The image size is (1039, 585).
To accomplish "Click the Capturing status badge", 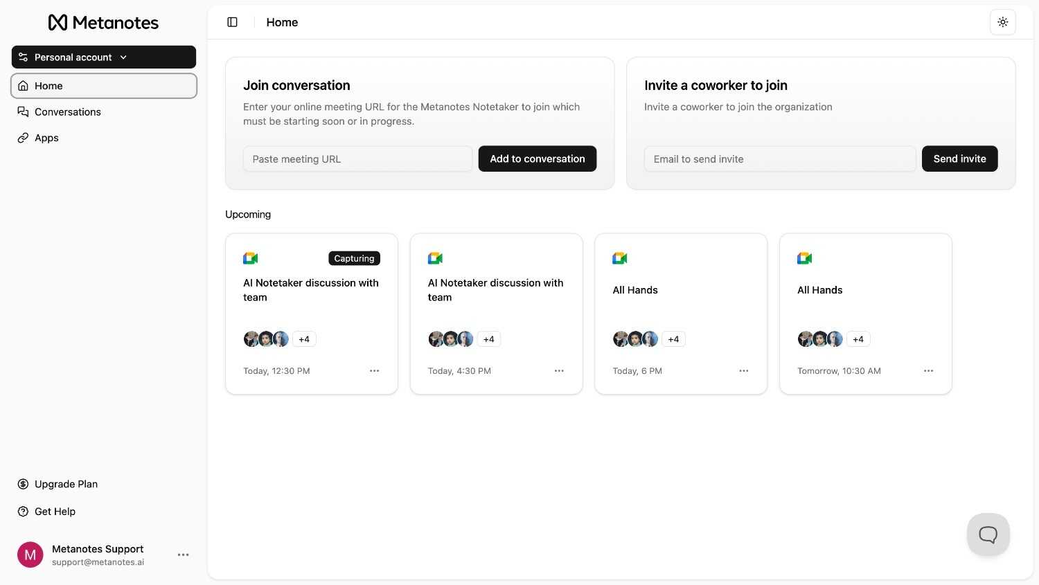I will point(354,258).
